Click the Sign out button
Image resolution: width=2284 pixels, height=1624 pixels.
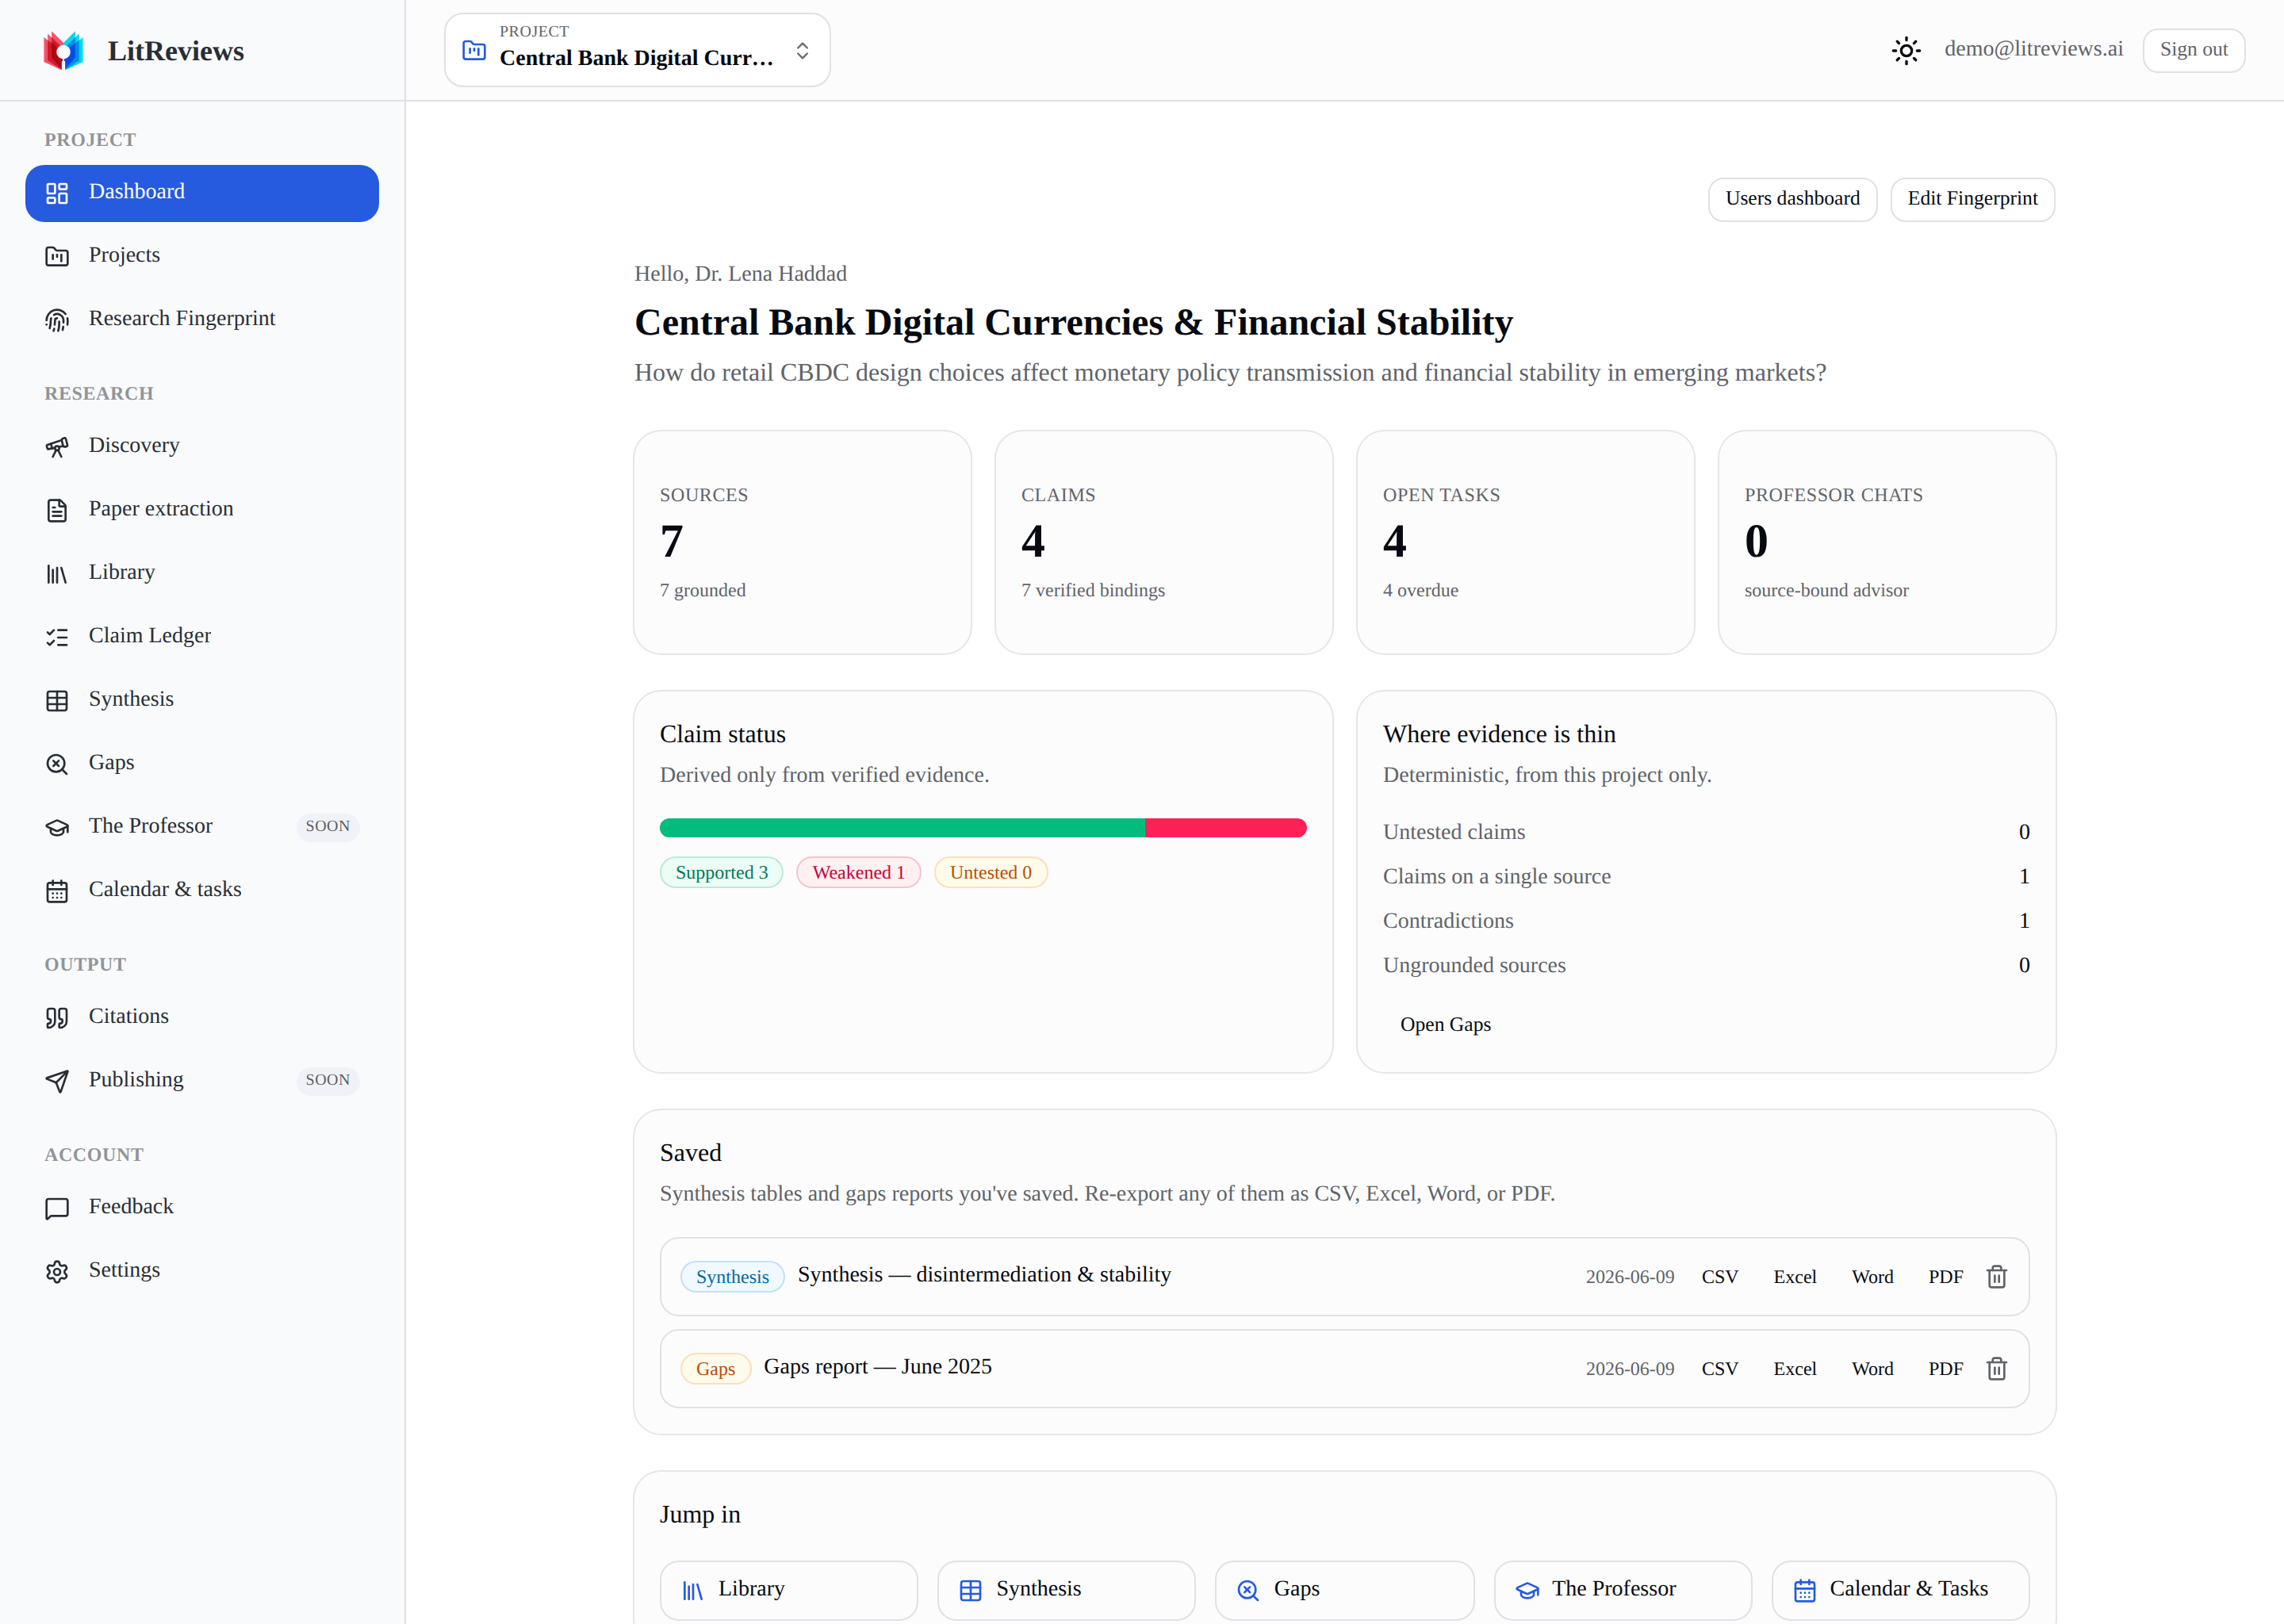pyautogui.click(x=2193, y=50)
